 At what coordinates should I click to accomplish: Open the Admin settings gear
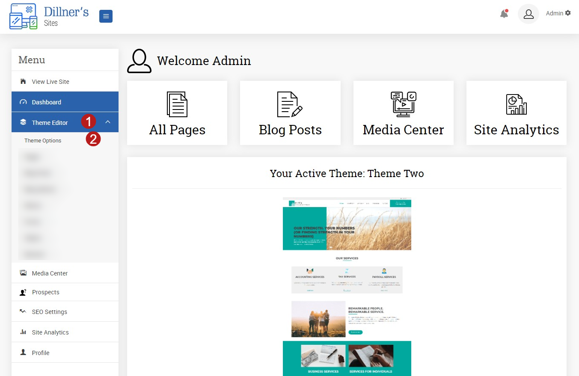568,13
